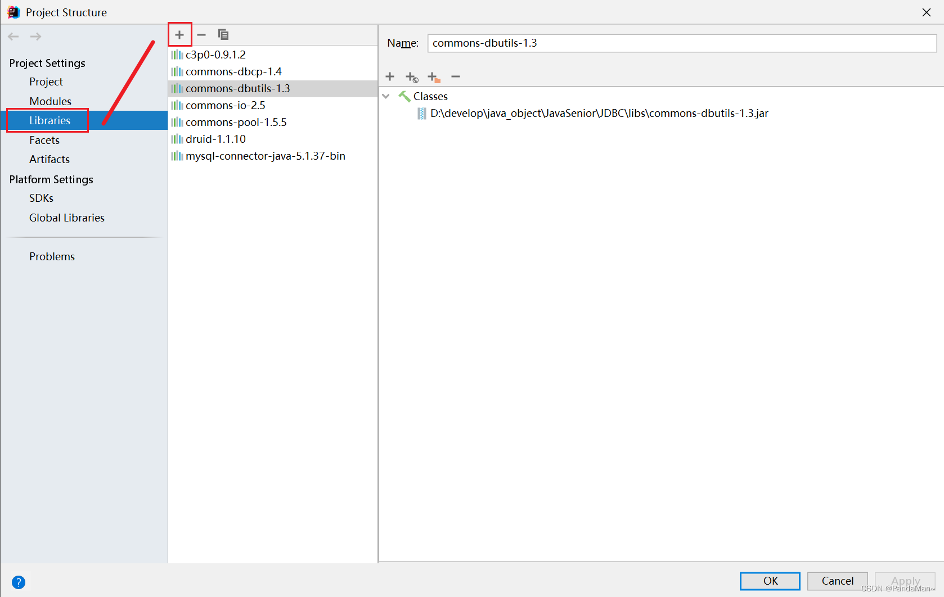Open the Facets settings section
Viewport: 944px width, 597px height.
pos(44,140)
